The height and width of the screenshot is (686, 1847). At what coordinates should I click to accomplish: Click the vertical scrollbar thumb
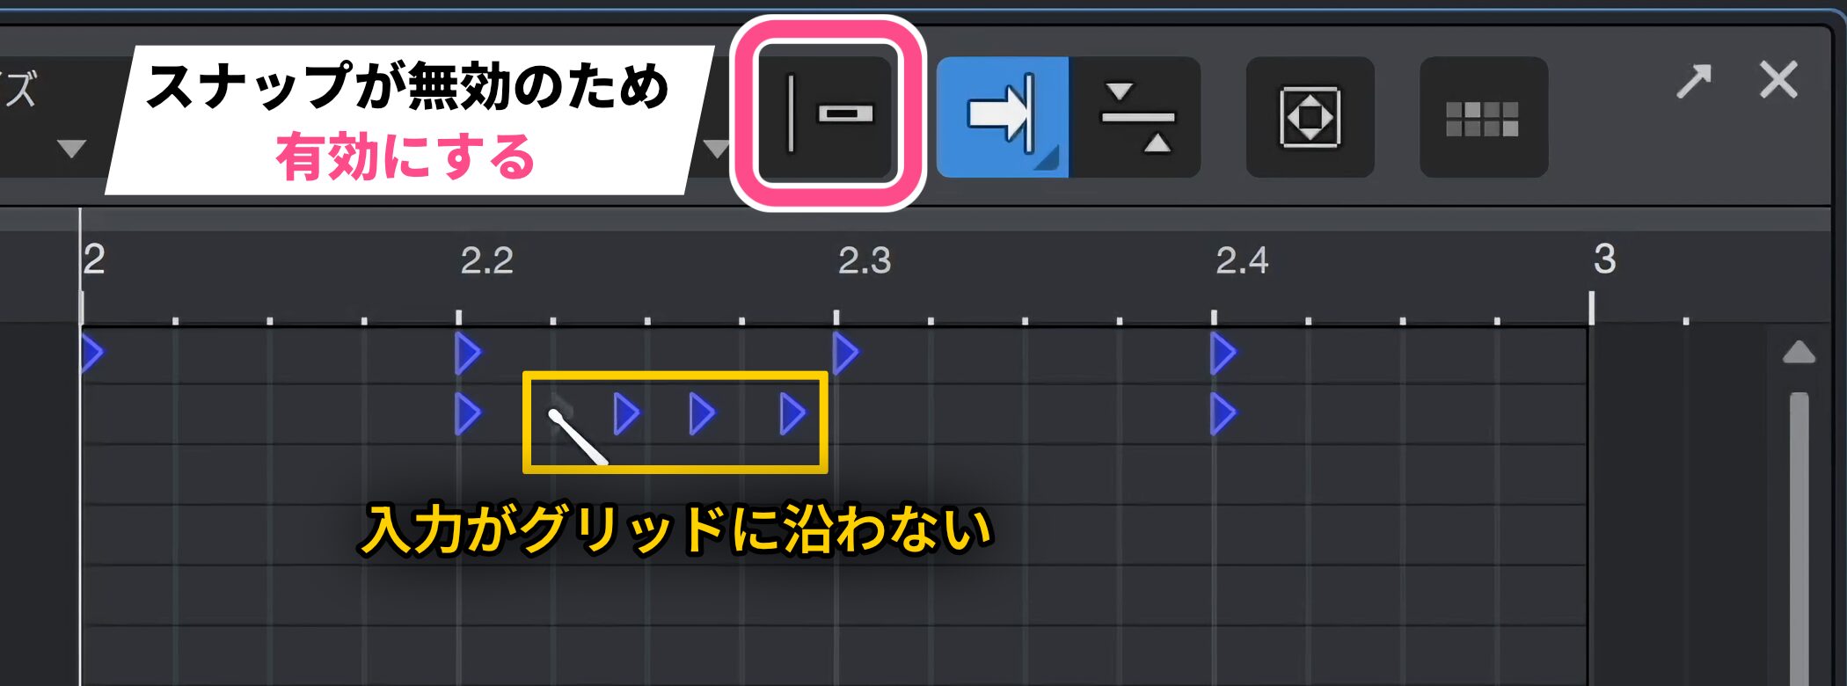tap(1799, 538)
